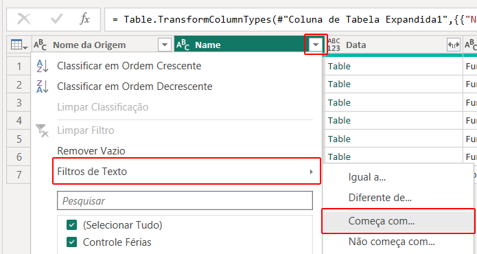Select row number 4

click(x=19, y=120)
